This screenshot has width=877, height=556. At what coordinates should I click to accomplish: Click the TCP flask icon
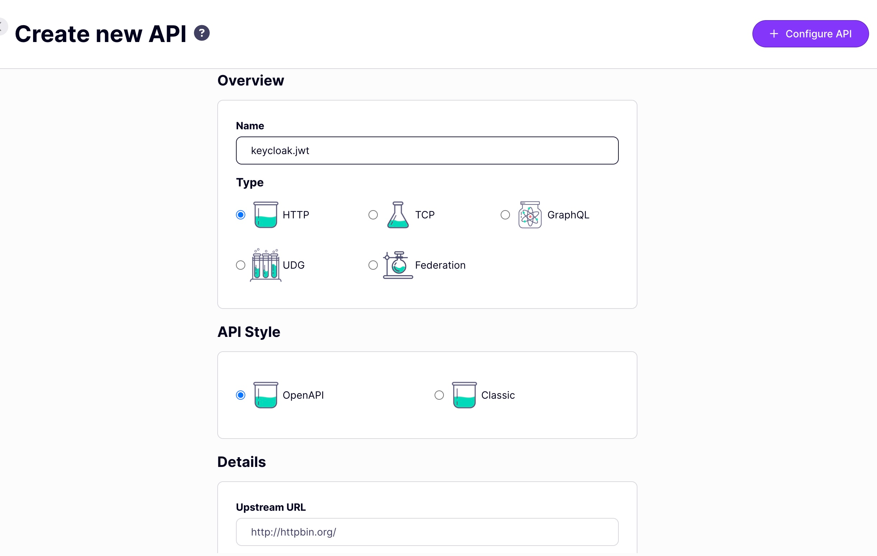(398, 214)
